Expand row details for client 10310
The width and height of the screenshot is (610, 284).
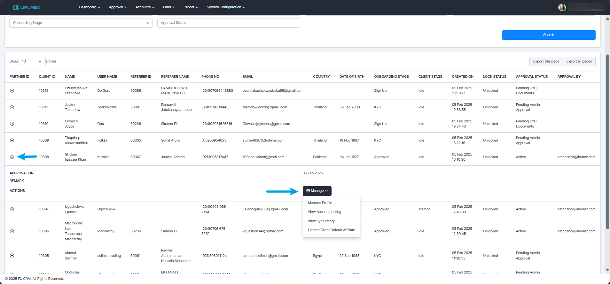12,124
